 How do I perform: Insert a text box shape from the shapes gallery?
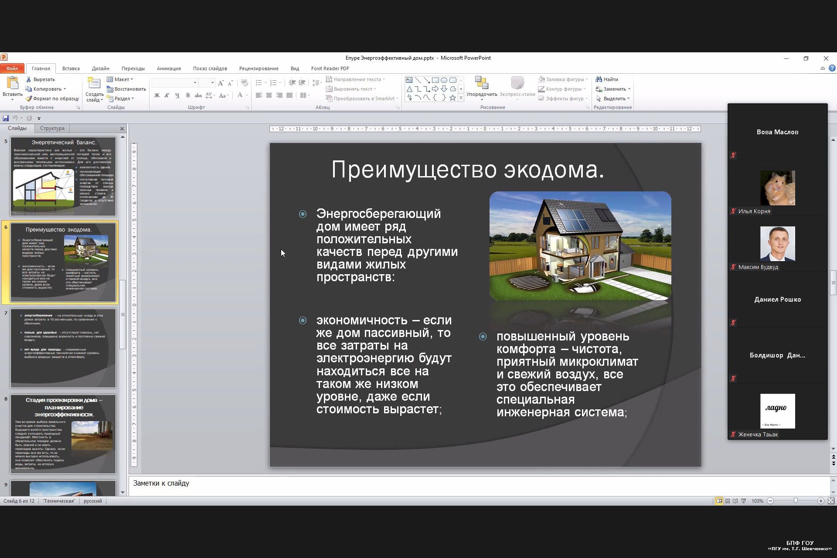point(409,80)
